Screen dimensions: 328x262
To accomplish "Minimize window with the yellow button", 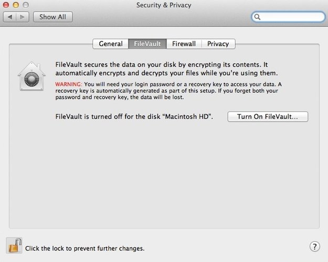I will 16,5.
